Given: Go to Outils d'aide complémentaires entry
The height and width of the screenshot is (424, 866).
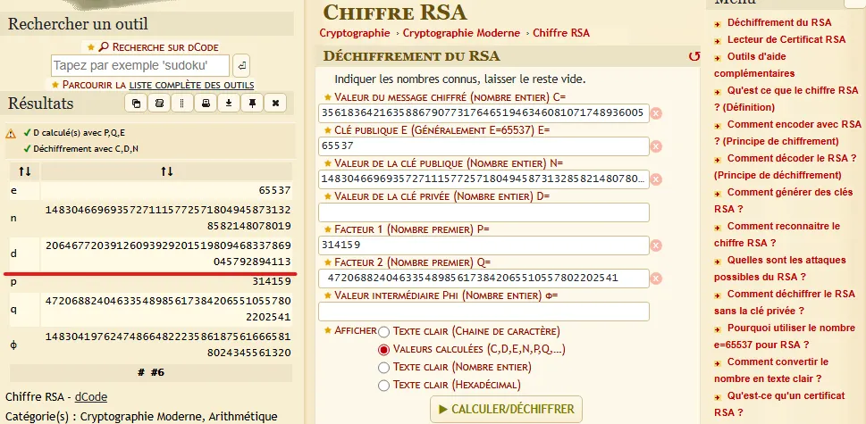Looking at the screenshot, I should click(x=754, y=65).
